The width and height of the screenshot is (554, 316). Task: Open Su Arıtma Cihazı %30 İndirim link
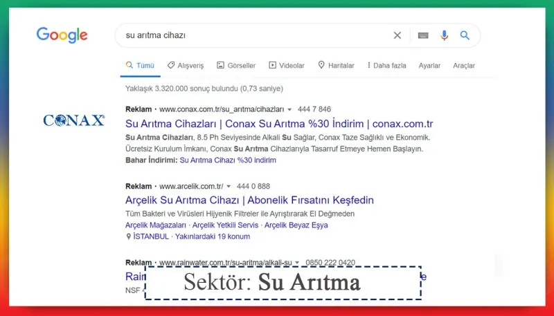click(228, 160)
